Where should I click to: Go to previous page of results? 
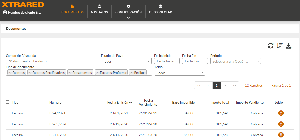[x=208, y=85]
